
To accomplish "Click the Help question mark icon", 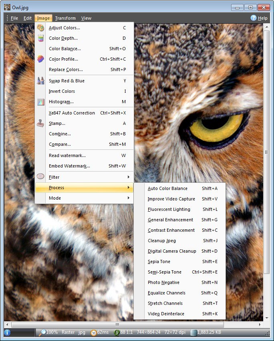I will [x=254, y=18].
